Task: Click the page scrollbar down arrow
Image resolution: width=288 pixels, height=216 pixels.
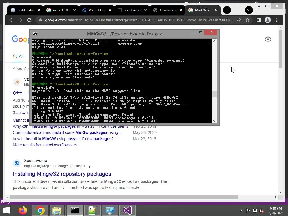Action: coord(280,192)
